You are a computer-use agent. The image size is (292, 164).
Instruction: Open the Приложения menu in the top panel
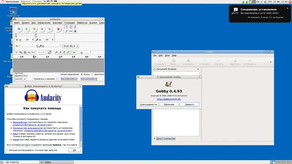12,2
